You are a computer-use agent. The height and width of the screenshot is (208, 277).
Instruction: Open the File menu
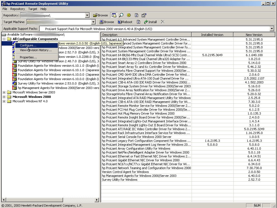pyautogui.click(x=5, y=9)
